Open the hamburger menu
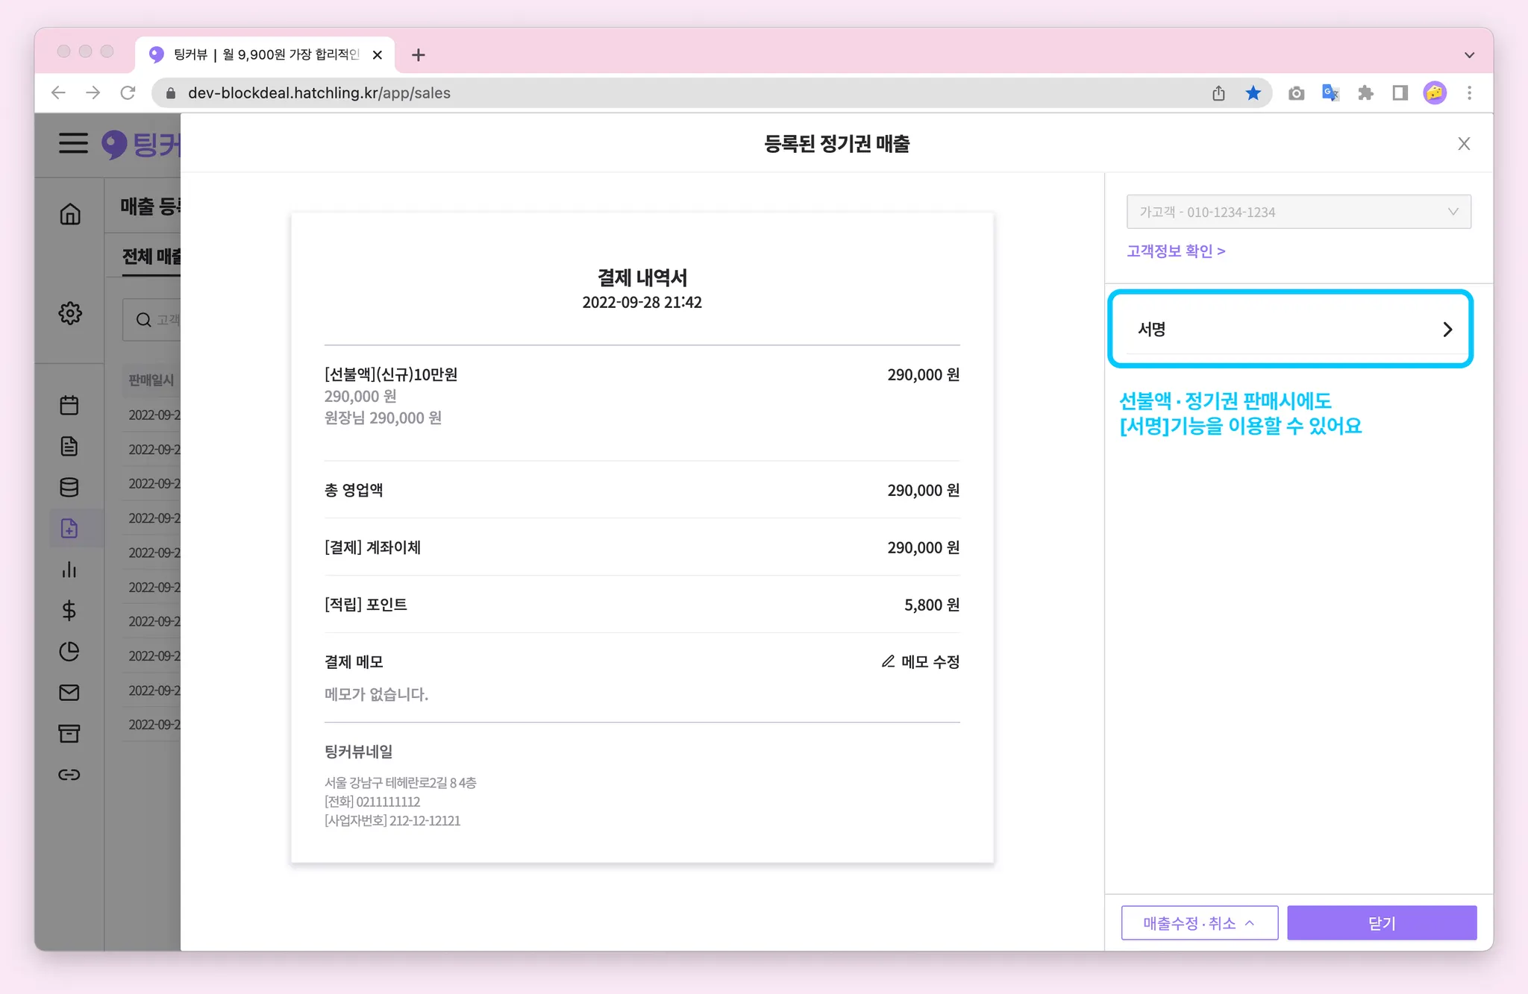The width and height of the screenshot is (1528, 994). tap(73, 142)
